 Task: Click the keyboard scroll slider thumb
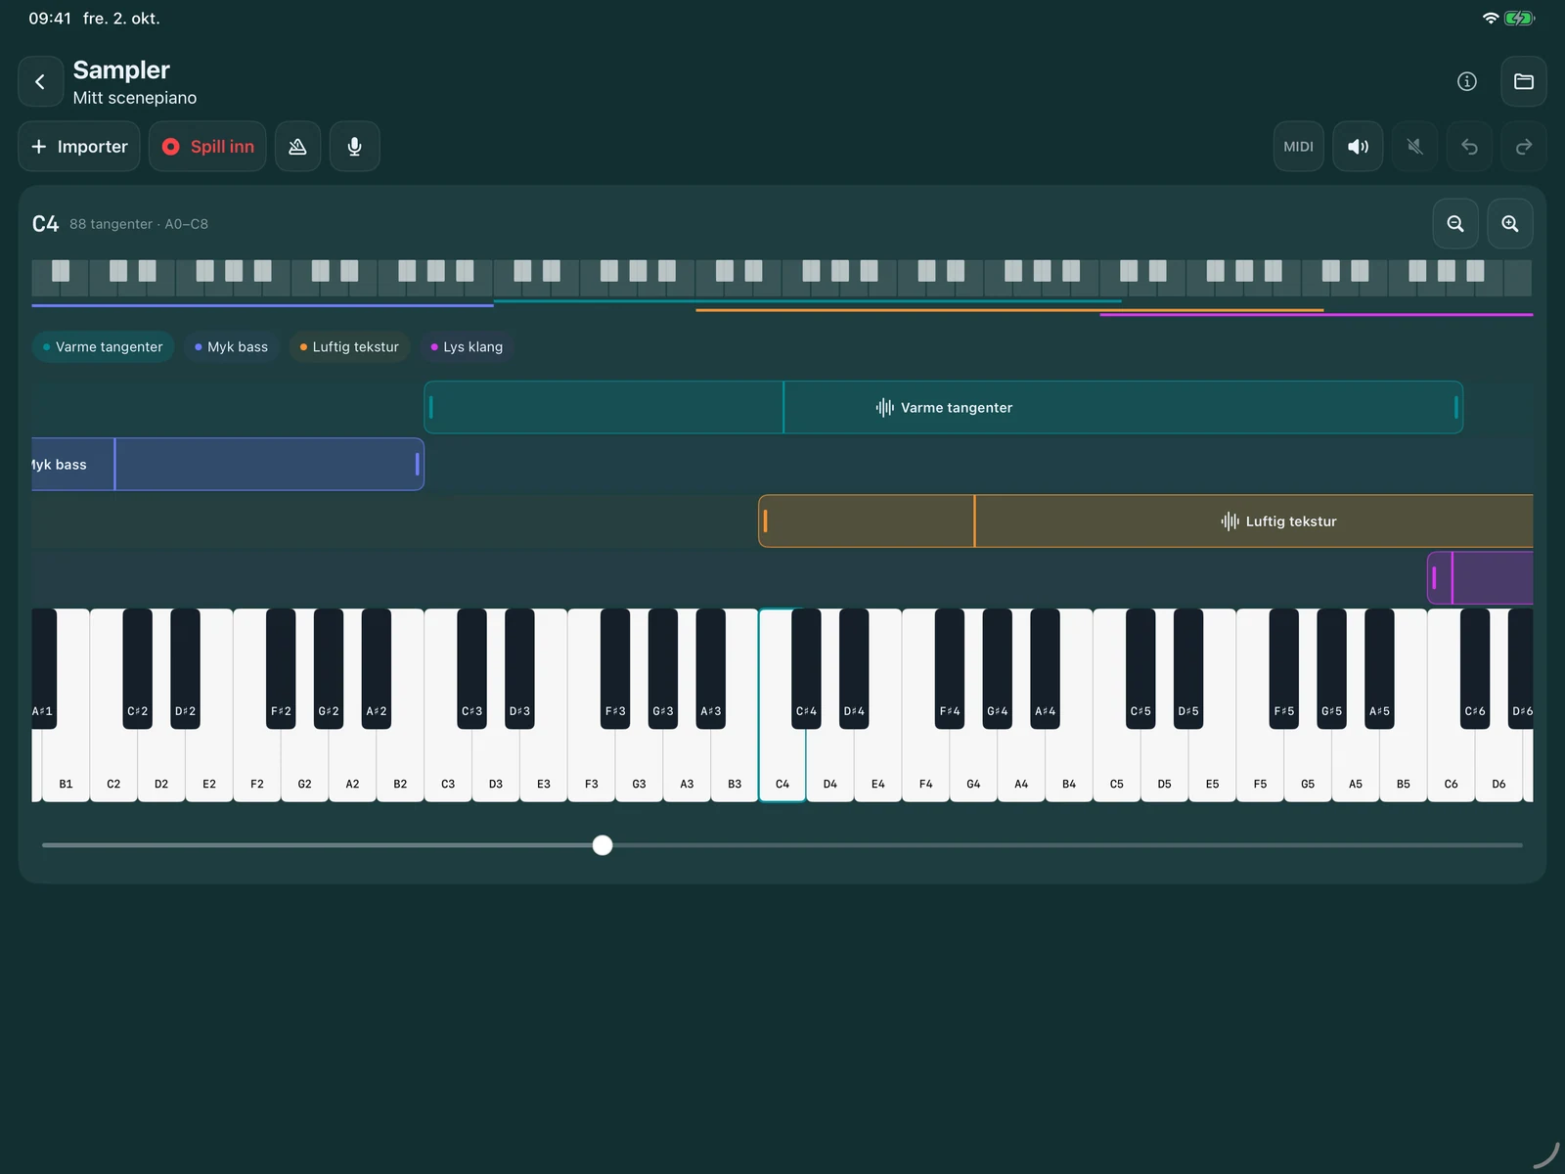603,845
